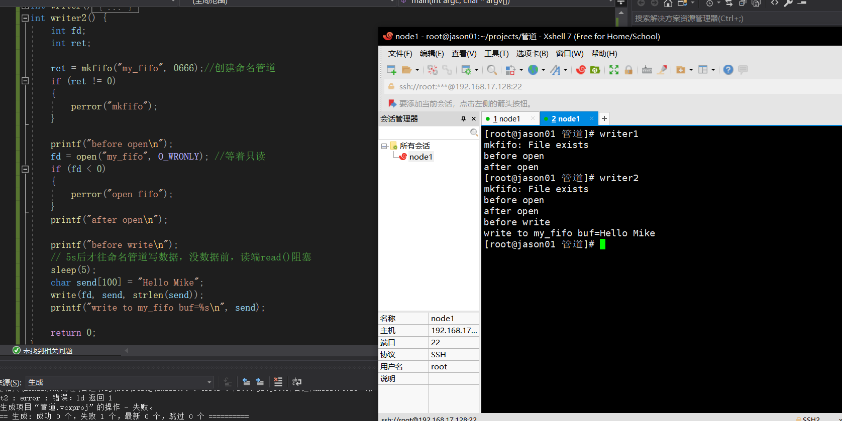842x421 pixels.
Task: Click the Lock Screen padlock icon in Xshell
Action: tap(628, 70)
